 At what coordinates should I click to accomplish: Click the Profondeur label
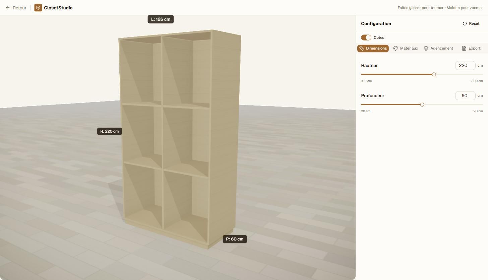point(373,95)
